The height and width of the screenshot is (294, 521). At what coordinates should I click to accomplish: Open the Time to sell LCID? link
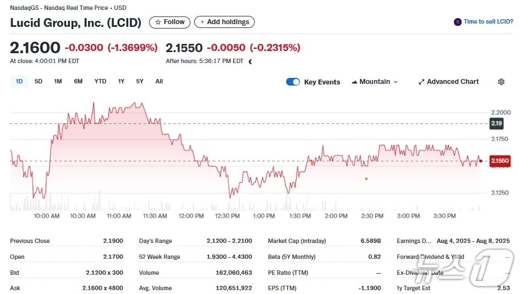point(488,22)
